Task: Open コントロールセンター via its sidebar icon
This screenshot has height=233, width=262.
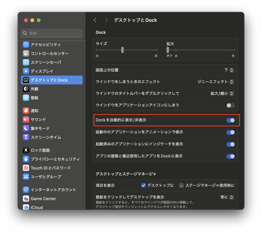Action: pyautogui.click(x=26, y=54)
